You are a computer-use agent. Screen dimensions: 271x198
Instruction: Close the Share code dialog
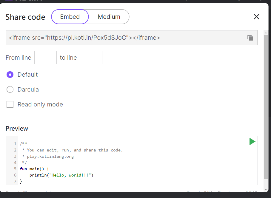(x=256, y=17)
